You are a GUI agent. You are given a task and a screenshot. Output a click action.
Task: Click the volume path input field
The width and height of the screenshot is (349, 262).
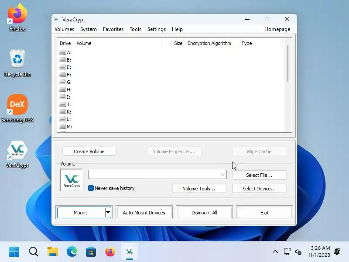(x=154, y=175)
